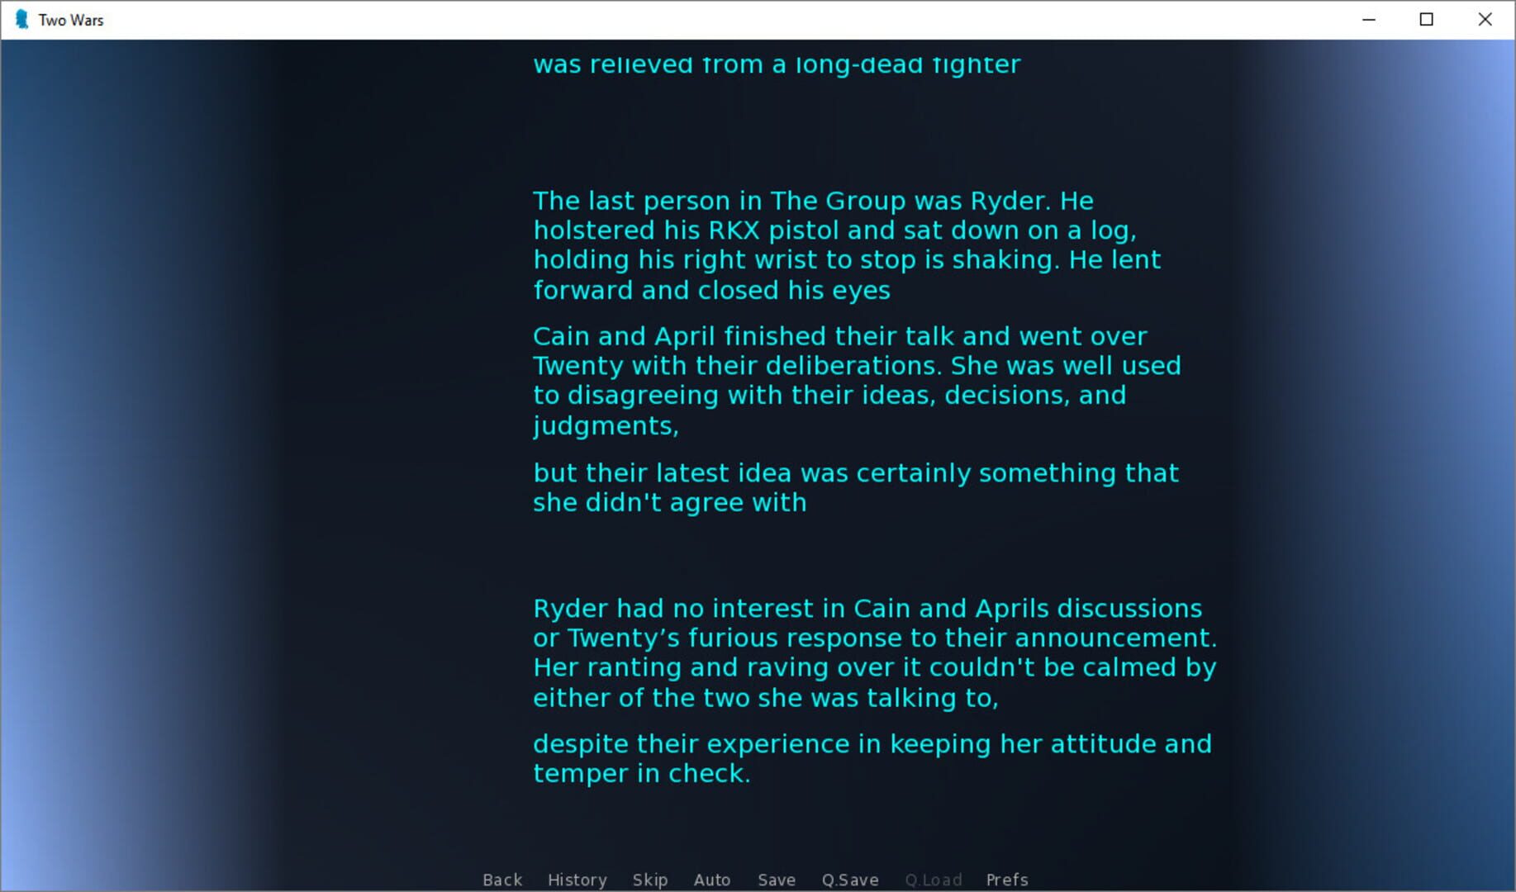Viewport: 1516px width, 892px height.
Task: Enable Auto-forward mode
Action: (711, 880)
